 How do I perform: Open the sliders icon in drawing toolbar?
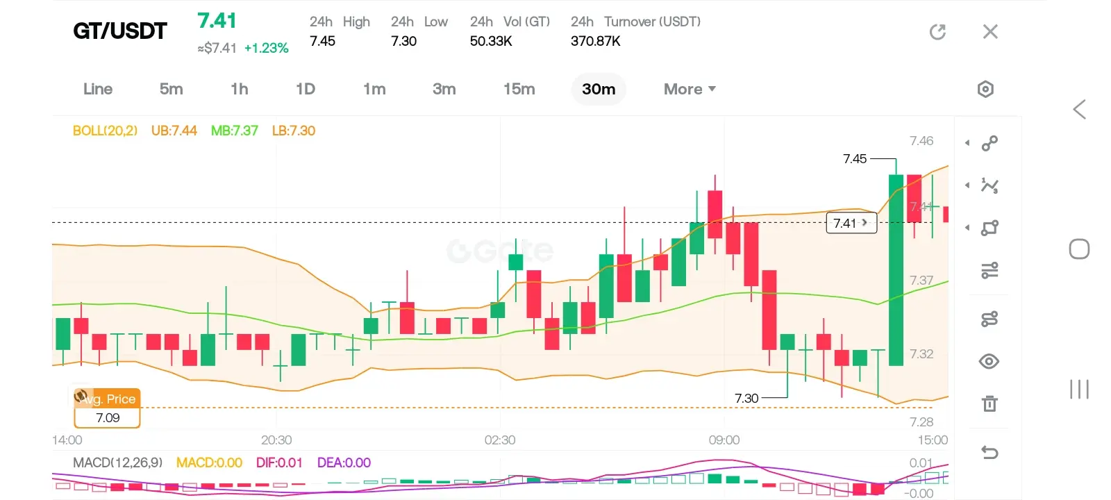pos(989,270)
